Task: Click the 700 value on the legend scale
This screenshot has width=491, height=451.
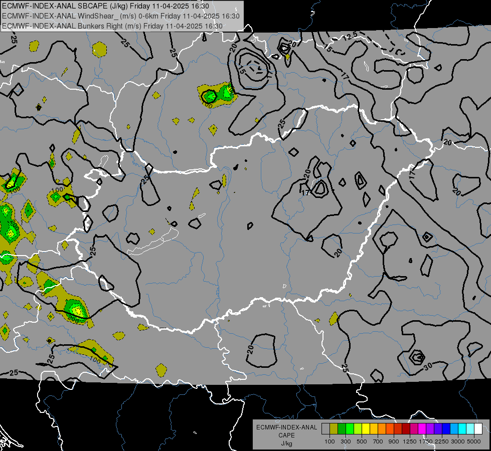Action: 378,441
